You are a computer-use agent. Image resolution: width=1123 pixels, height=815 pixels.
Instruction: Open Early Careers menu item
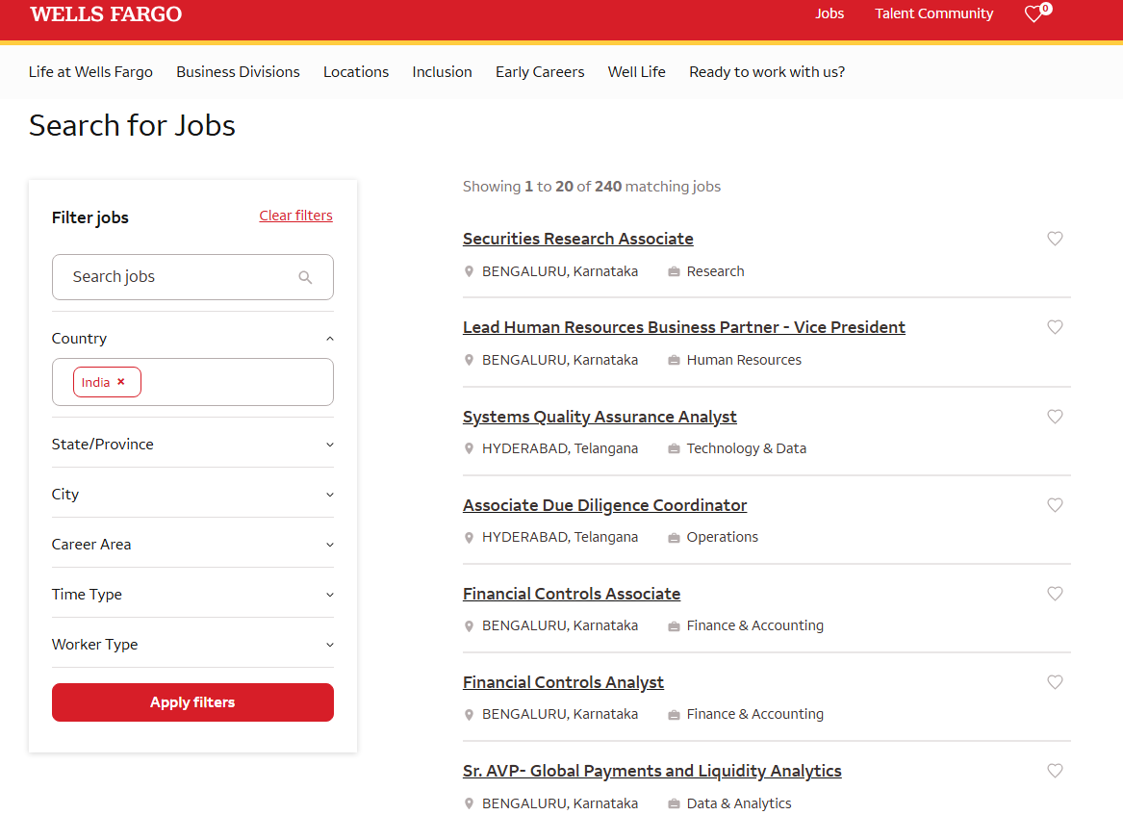point(540,71)
